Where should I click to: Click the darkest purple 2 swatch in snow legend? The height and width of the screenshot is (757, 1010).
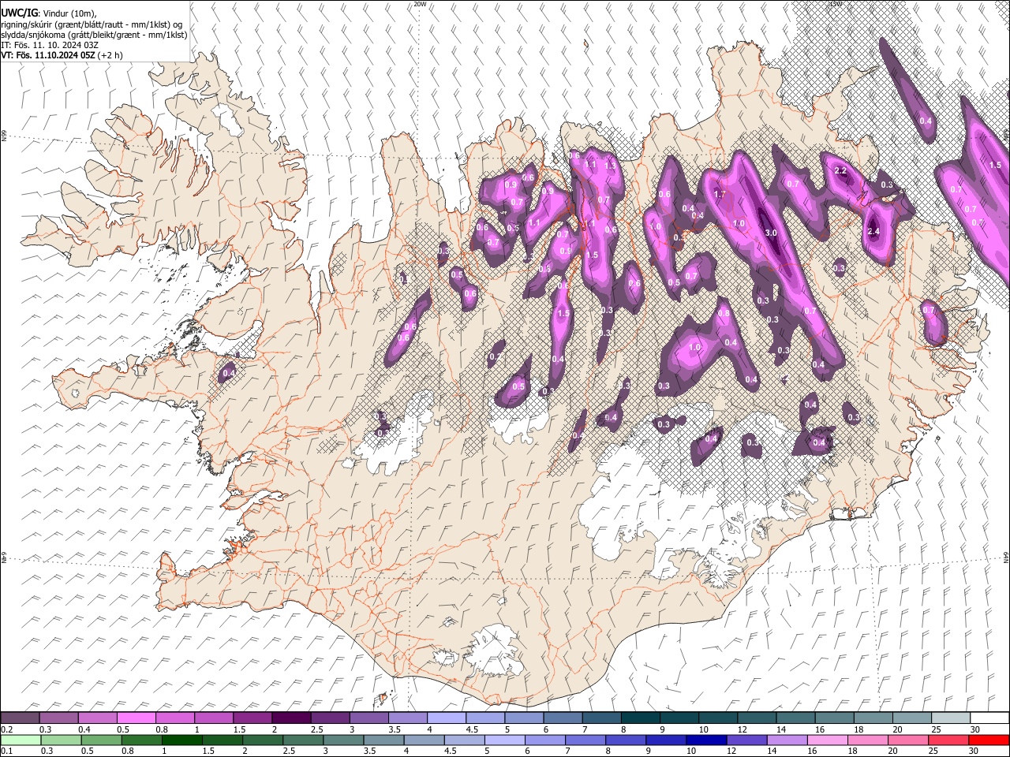pos(291,718)
